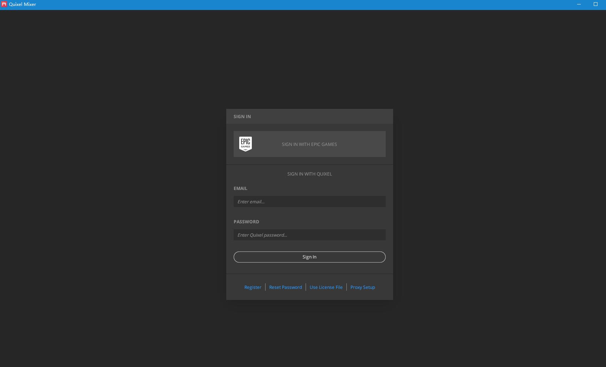This screenshot has height=367, width=606.
Task: Click the PASSWORD label
Action: (x=246, y=222)
